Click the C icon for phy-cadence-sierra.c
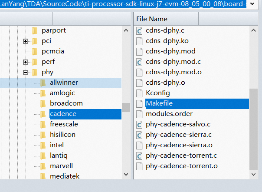Image resolution: width=262 pixels, height=192 pixels. pos(139,135)
